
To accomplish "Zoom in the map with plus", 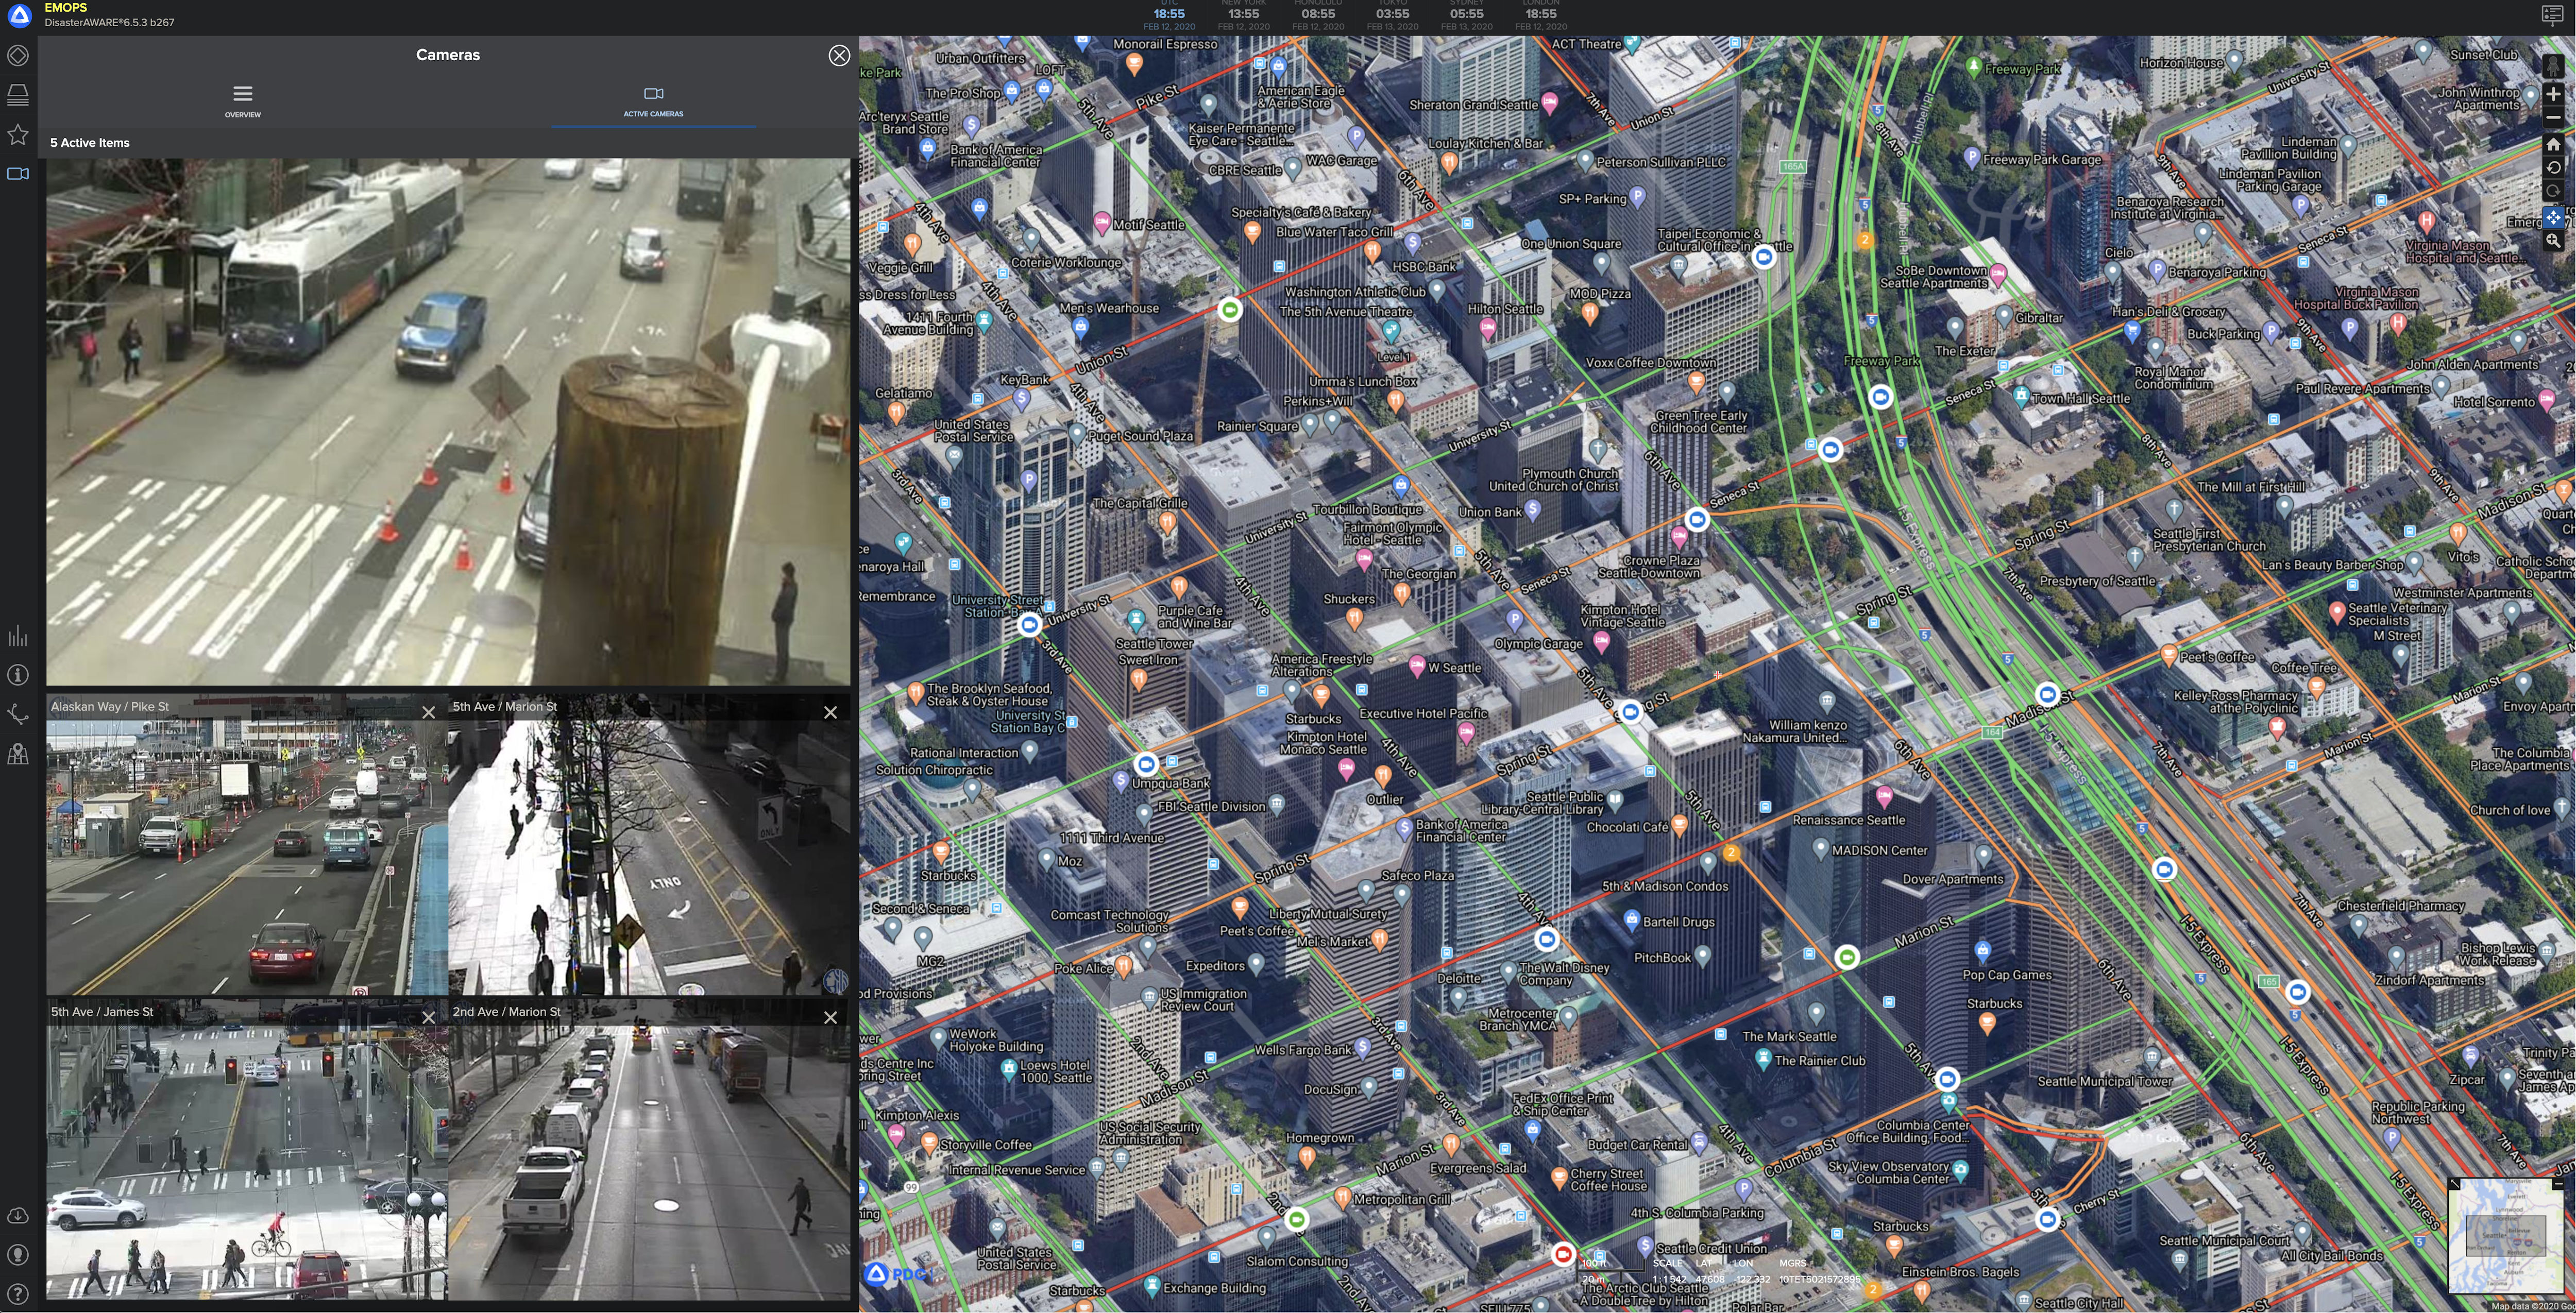I will pyautogui.click(x=2553, y=94).
